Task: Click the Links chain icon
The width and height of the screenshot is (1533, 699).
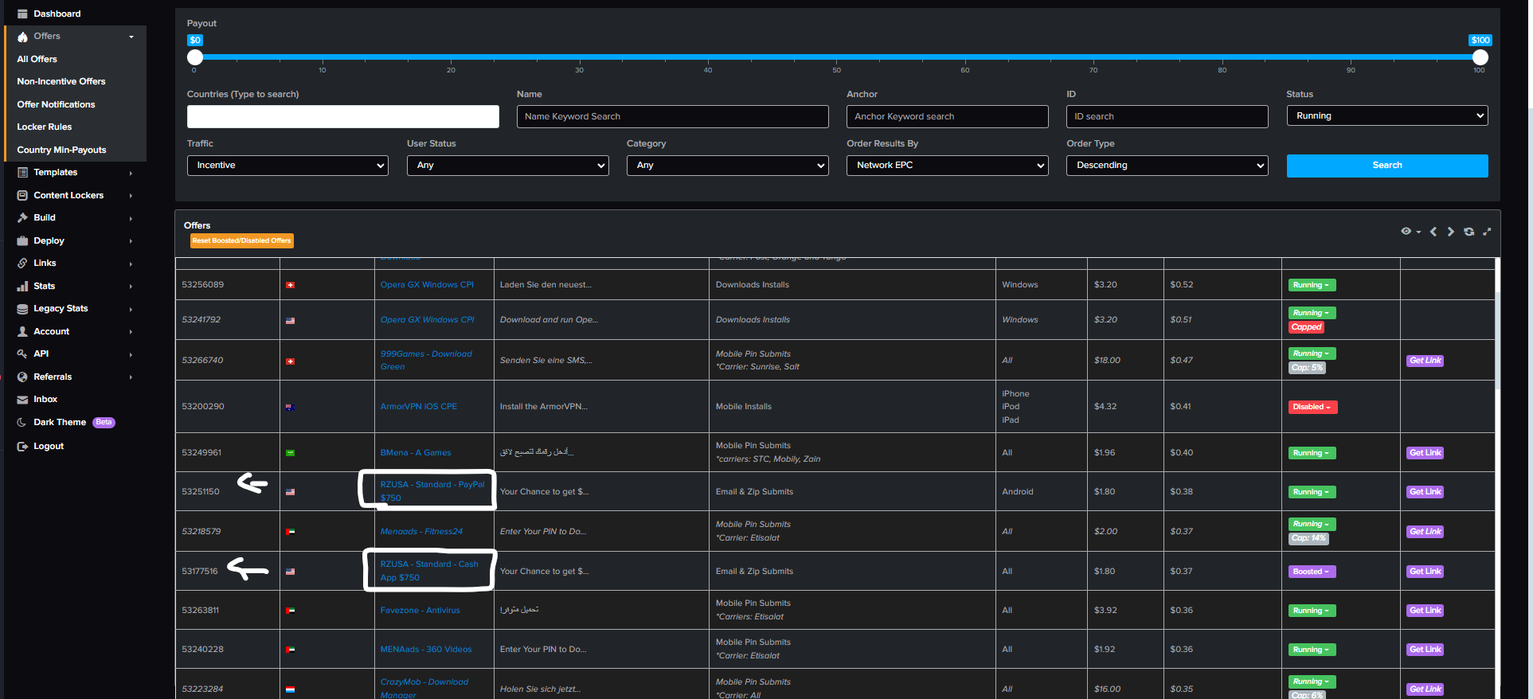Action: 22,263
